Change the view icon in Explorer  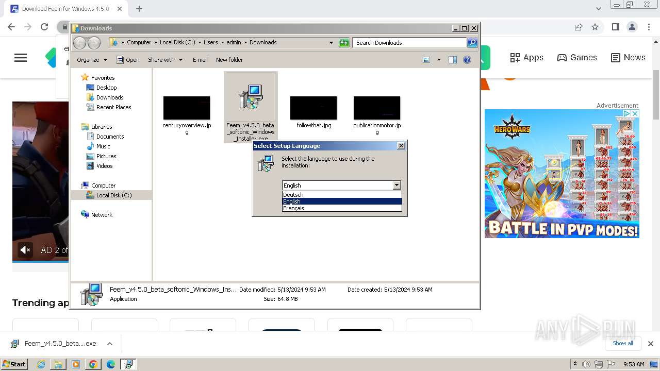pos(426,60)
